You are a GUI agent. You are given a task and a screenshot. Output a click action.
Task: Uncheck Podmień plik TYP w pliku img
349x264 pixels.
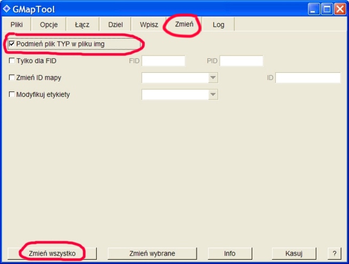click(12, 44)
